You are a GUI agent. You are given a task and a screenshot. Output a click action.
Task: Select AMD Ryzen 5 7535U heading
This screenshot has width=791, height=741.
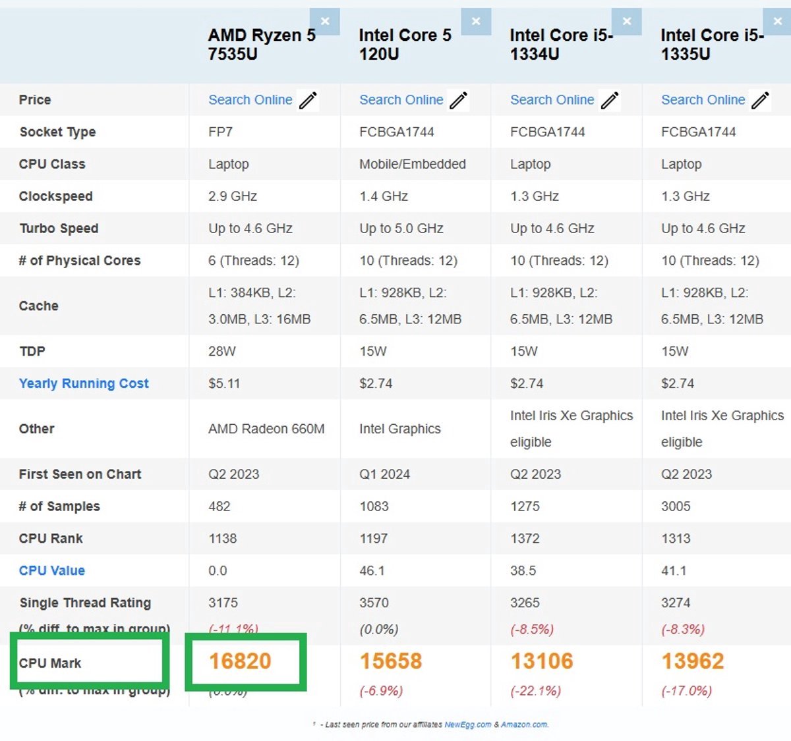click(262, 45)
